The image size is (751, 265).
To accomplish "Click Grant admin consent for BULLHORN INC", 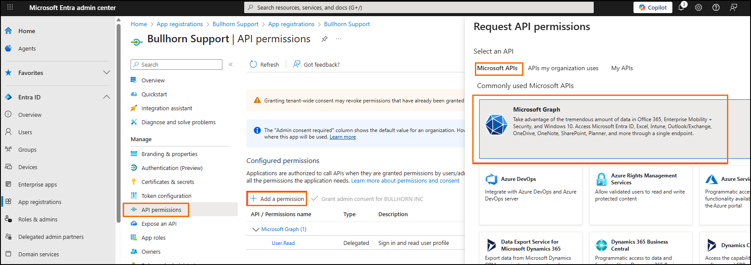I will click(367, 199).
